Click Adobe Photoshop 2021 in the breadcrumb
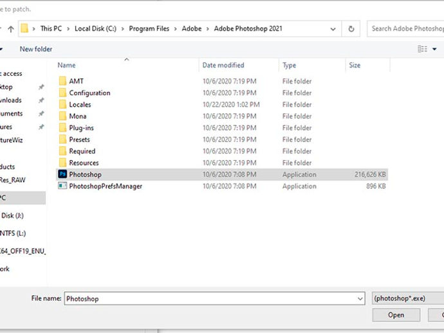444x333 pixels. coord(248,28)
